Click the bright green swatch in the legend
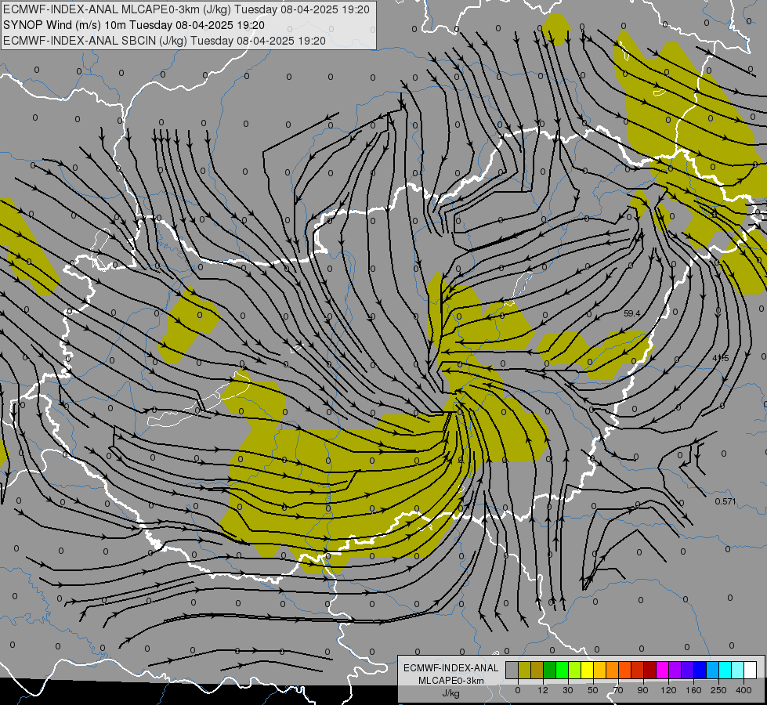The height and width of the screenshot is (705, 767). [562, 670]
